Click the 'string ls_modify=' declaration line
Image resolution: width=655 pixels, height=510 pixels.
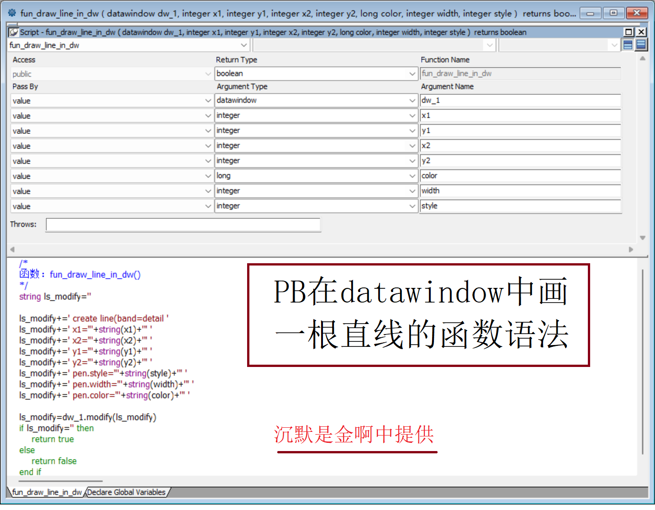coord(55,297)
